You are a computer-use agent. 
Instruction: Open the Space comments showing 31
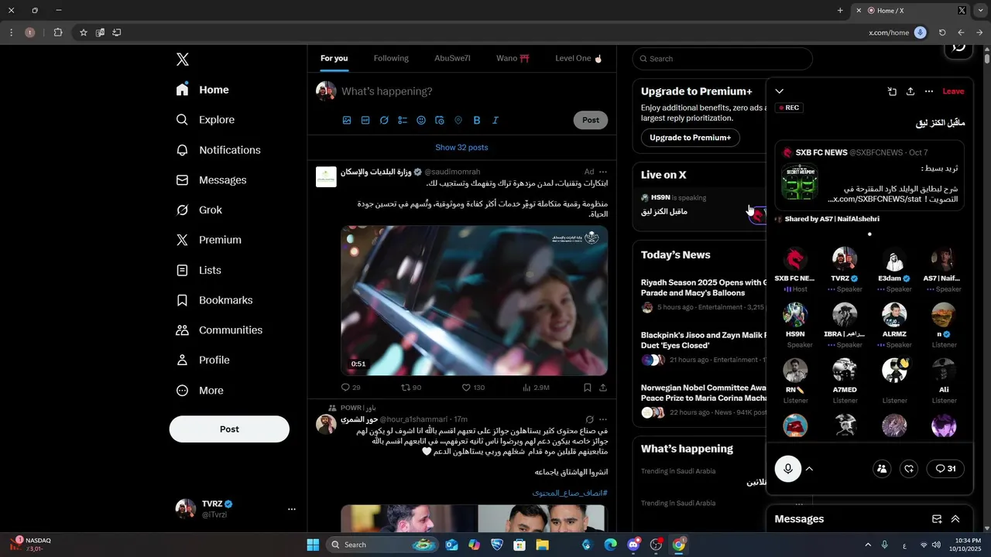tap(945, 469)
